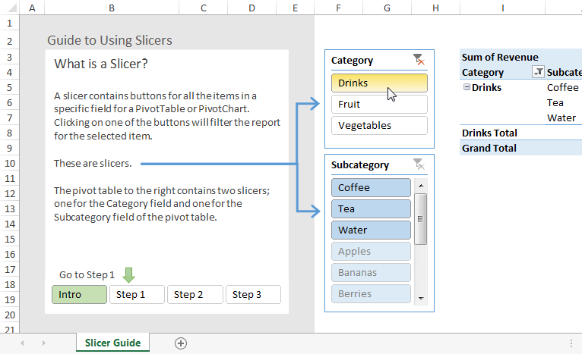
Task: Select Coffee in Subcategory slicer
Action: tap(371, 187)
